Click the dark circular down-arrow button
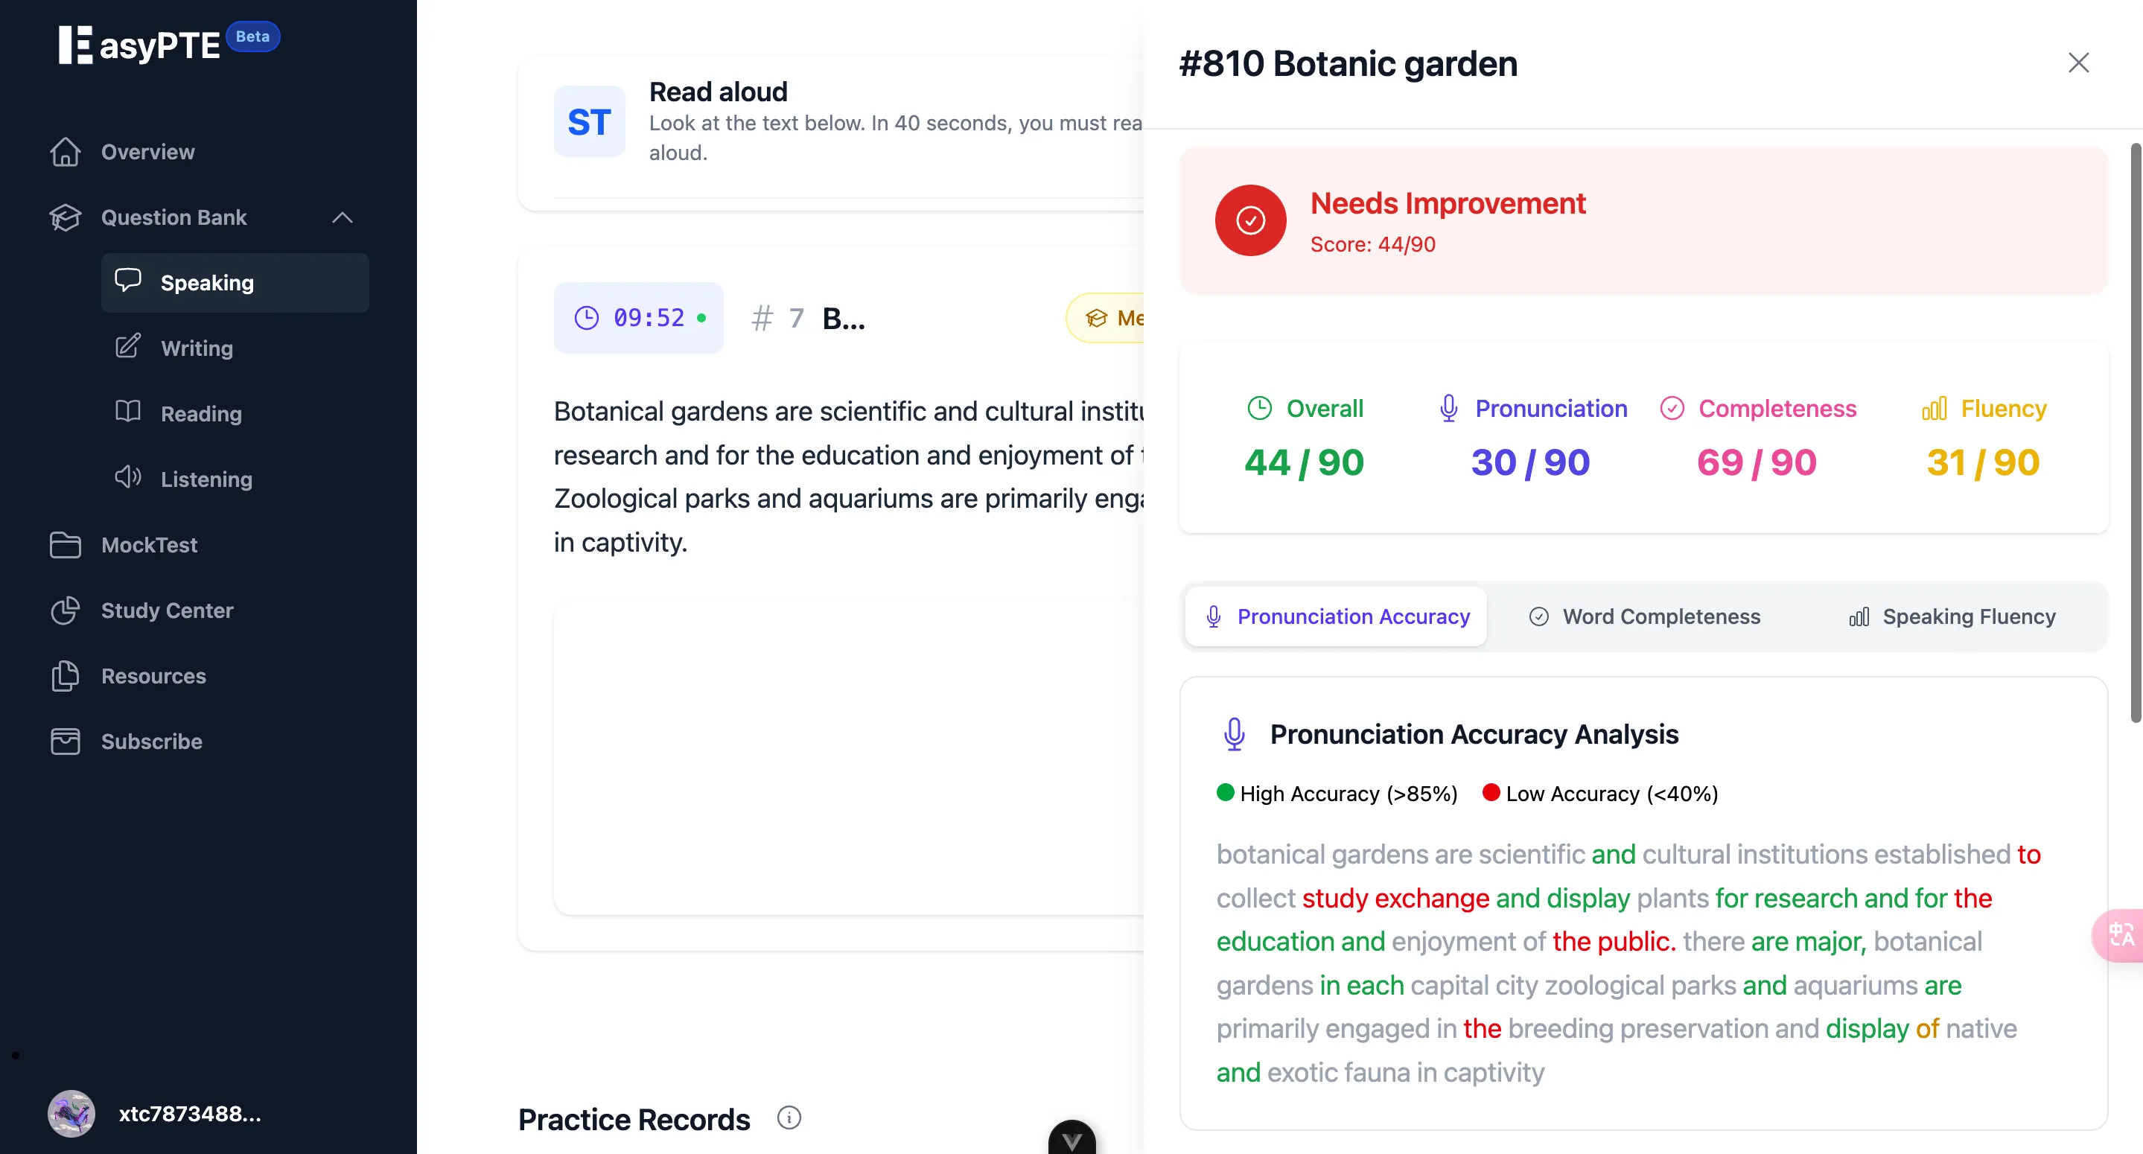The width and height of the screenshot is (2143, 1154). click(x=1071, y=1138)
